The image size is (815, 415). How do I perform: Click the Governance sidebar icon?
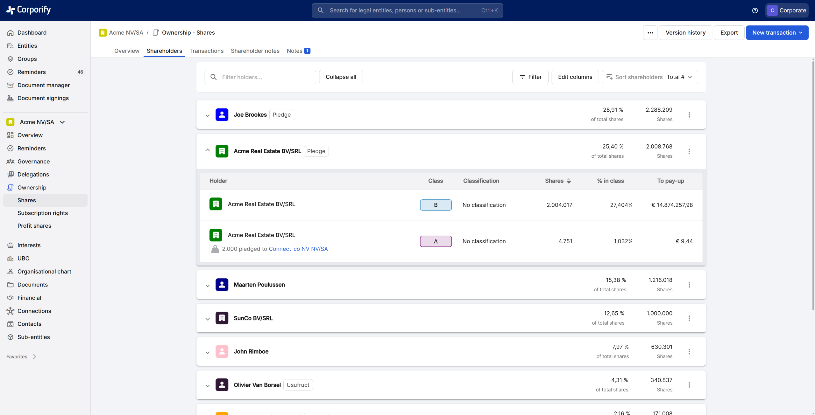[11, 162]
